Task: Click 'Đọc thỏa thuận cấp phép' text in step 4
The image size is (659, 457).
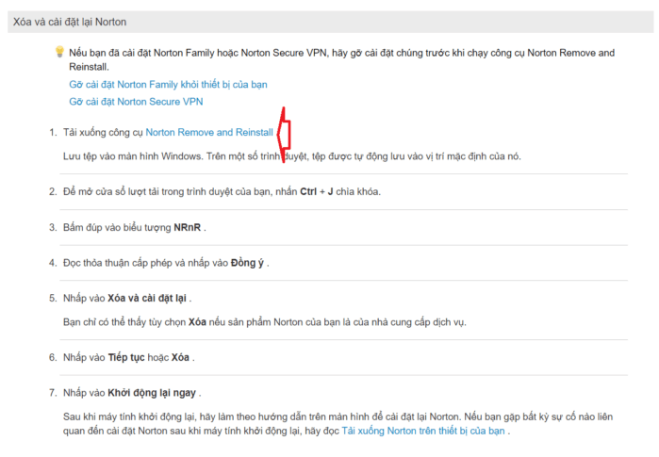Action: tap(118, 263)
